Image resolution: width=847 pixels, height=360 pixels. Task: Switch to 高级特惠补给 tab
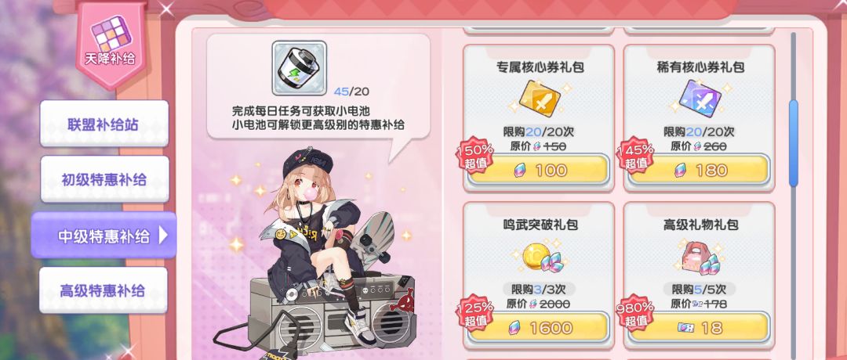pyautogui.click(x=104, y=291)
